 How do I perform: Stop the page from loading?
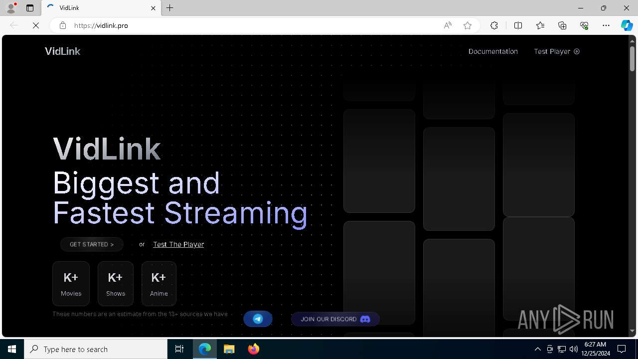pyautogui.click(x=36, y=25)
